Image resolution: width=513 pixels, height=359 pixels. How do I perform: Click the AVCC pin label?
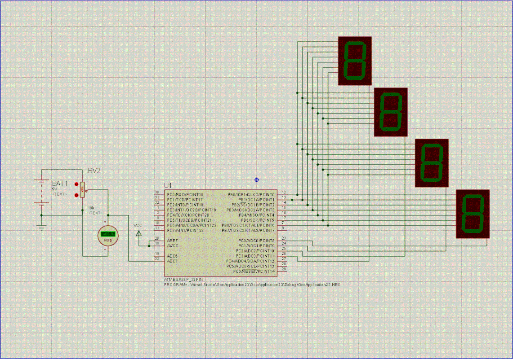(x=173, y=245)
